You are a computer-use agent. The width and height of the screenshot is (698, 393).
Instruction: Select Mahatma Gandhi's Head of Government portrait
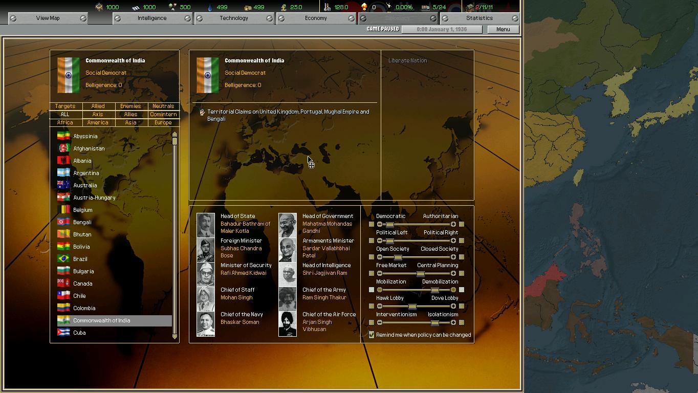(x=287, y=224)
